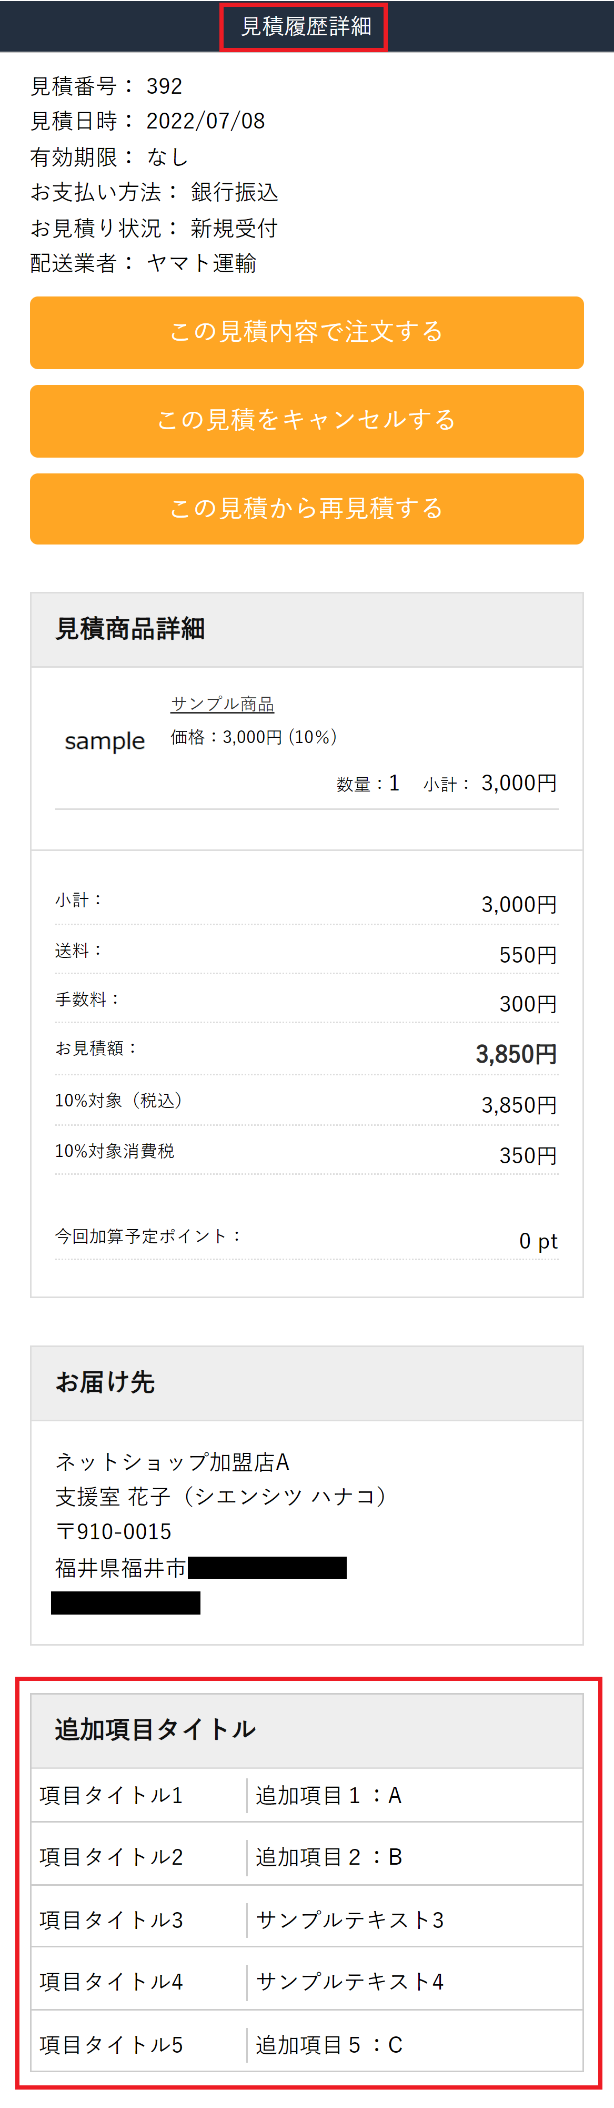Click the 'お届け先' section heading
The width and height of the screenshot is (614, 2108).
tap(105, 1382)
